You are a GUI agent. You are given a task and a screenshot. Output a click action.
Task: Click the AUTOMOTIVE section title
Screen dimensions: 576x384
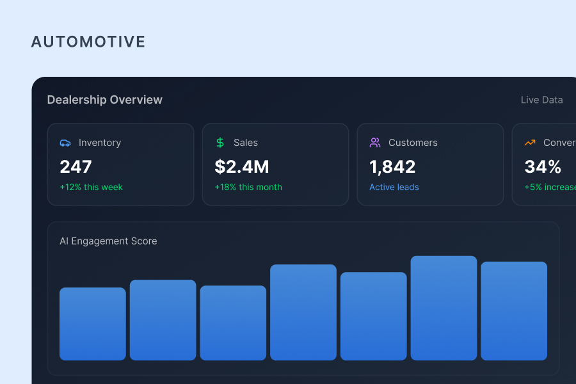[x=88, y=42]
